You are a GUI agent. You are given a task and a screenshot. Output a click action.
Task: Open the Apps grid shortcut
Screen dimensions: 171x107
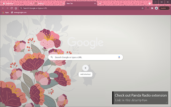5,13
